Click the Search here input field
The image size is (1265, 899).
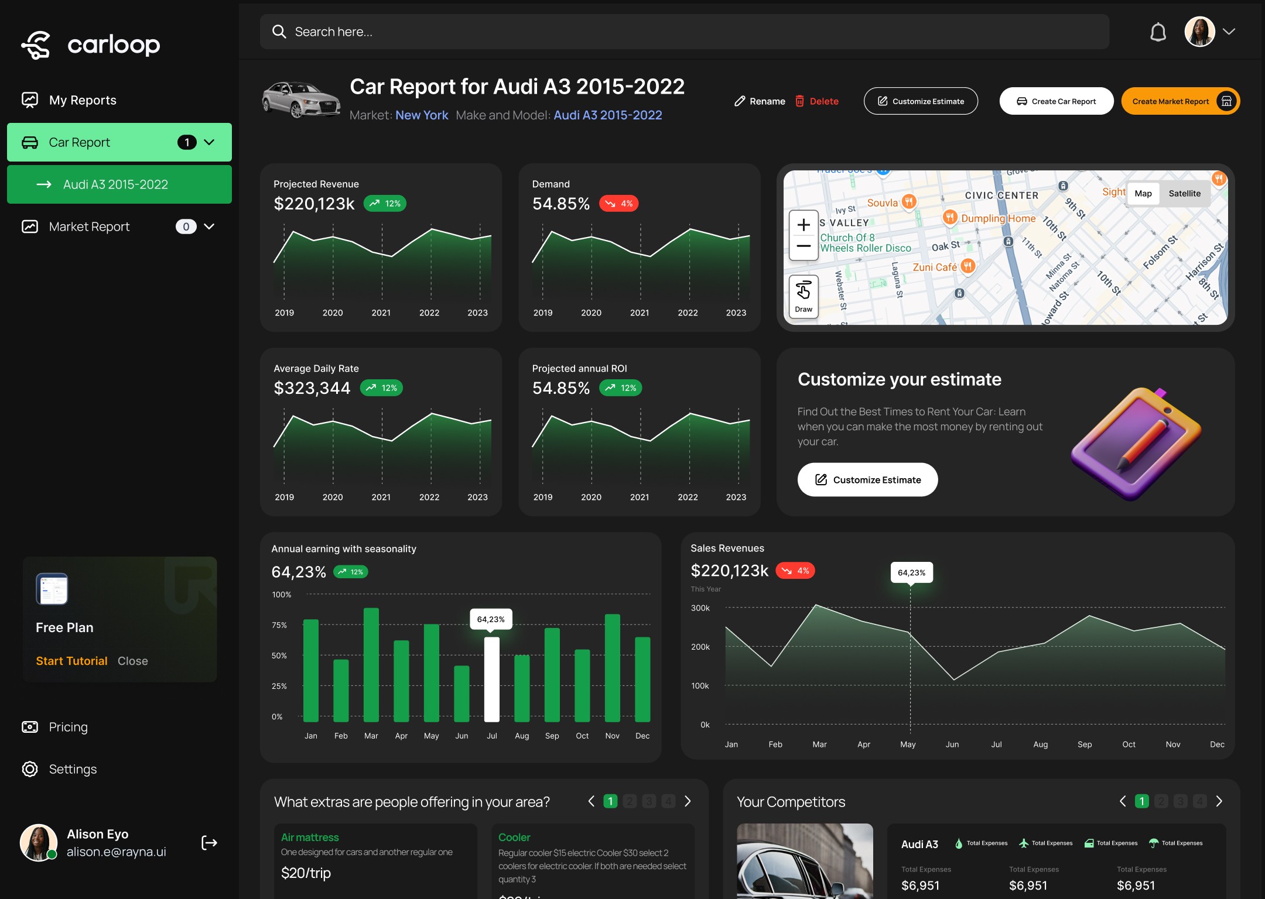[x=684, y=32]
